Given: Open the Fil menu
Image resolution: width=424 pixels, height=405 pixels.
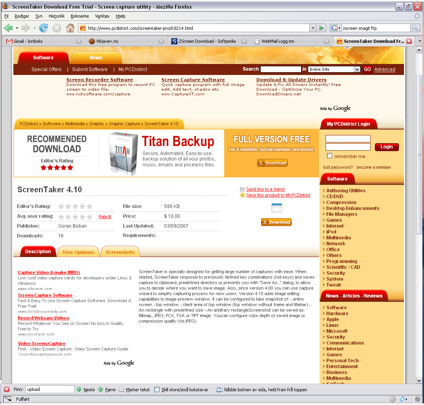Looking at the screenshot, I should [7, 16].
